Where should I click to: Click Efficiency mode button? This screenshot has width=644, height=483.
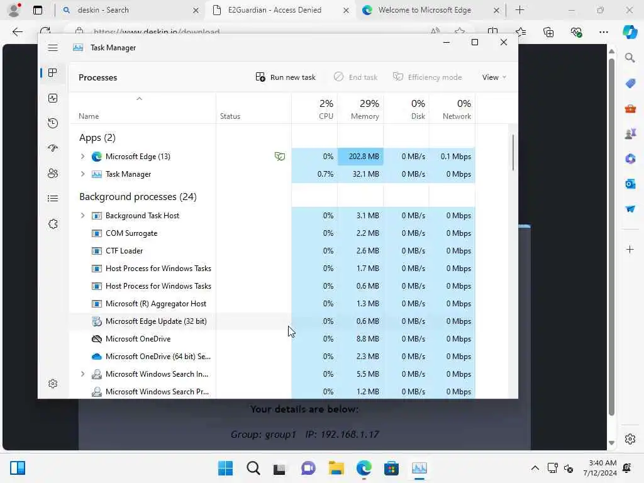[427, 77]
